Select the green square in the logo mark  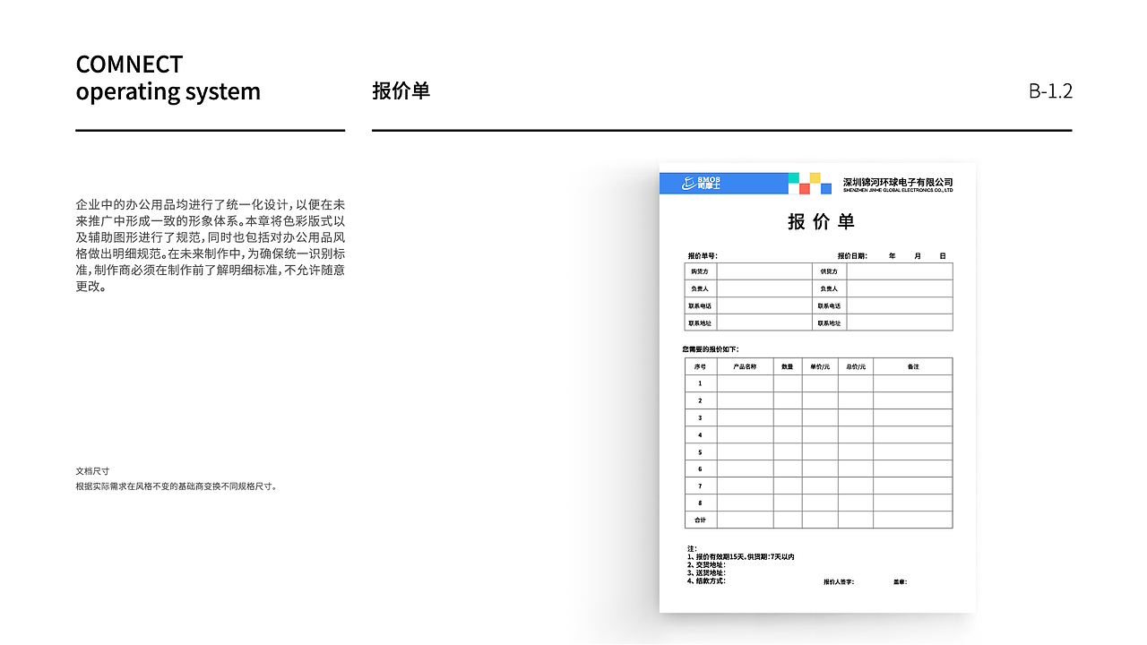(x=792, y=177)
